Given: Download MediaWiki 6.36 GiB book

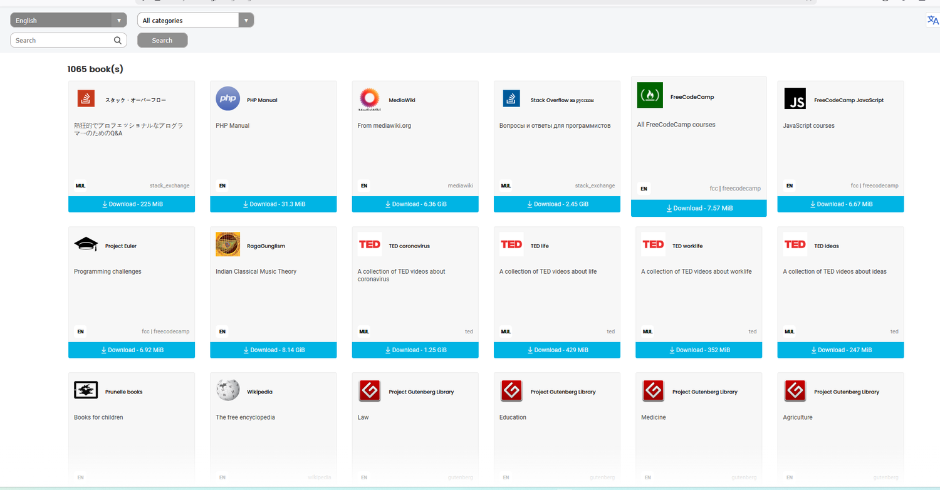Looking at the screenshot, I should (x=415, y=204).
